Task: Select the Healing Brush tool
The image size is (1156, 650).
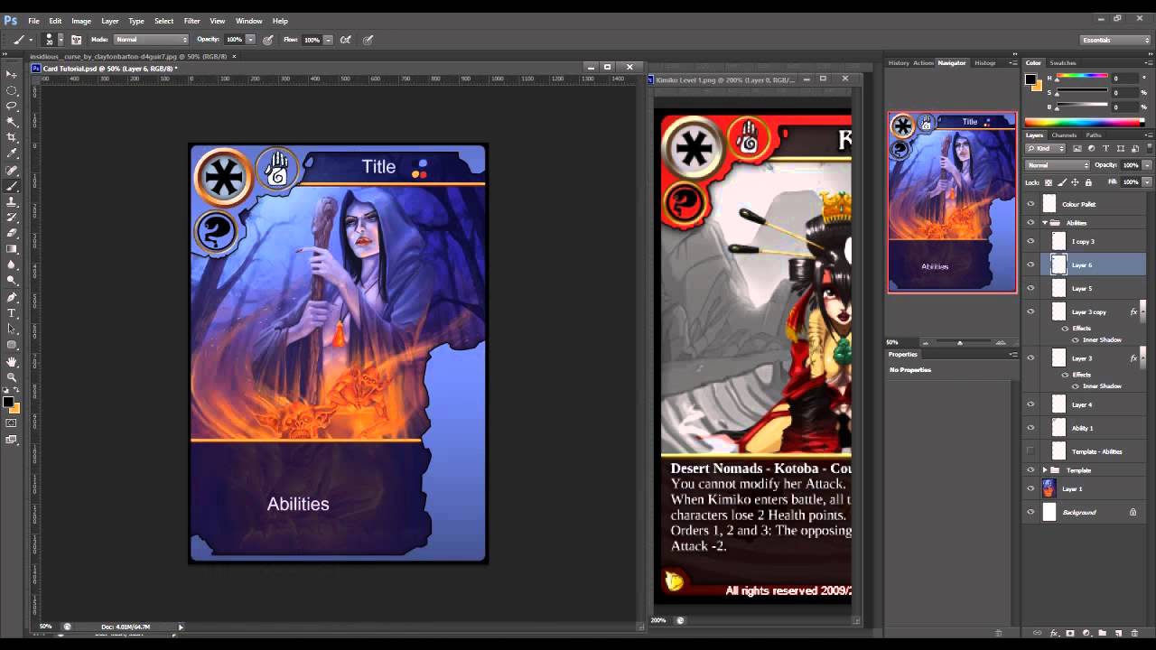Action: point(12,170)
